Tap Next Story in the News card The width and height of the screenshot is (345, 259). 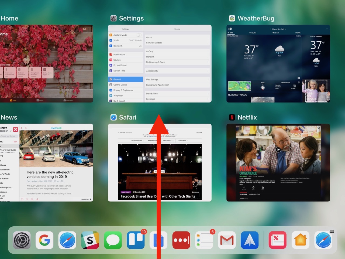click(x=86, y=199)
